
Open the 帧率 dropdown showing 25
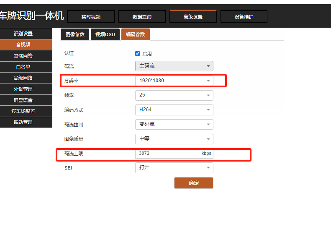pos(174,95)
